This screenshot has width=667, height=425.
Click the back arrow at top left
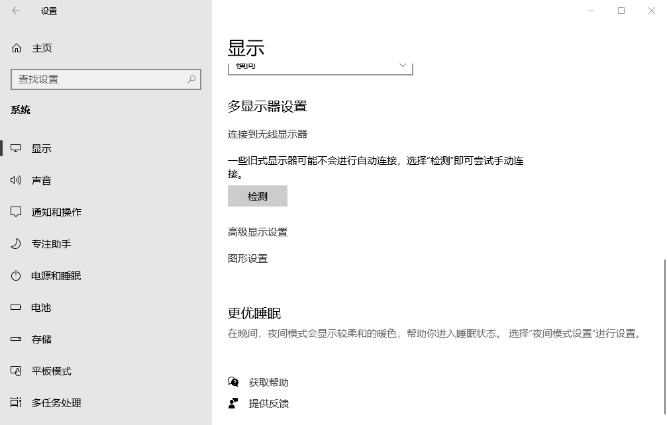(15, 11)
